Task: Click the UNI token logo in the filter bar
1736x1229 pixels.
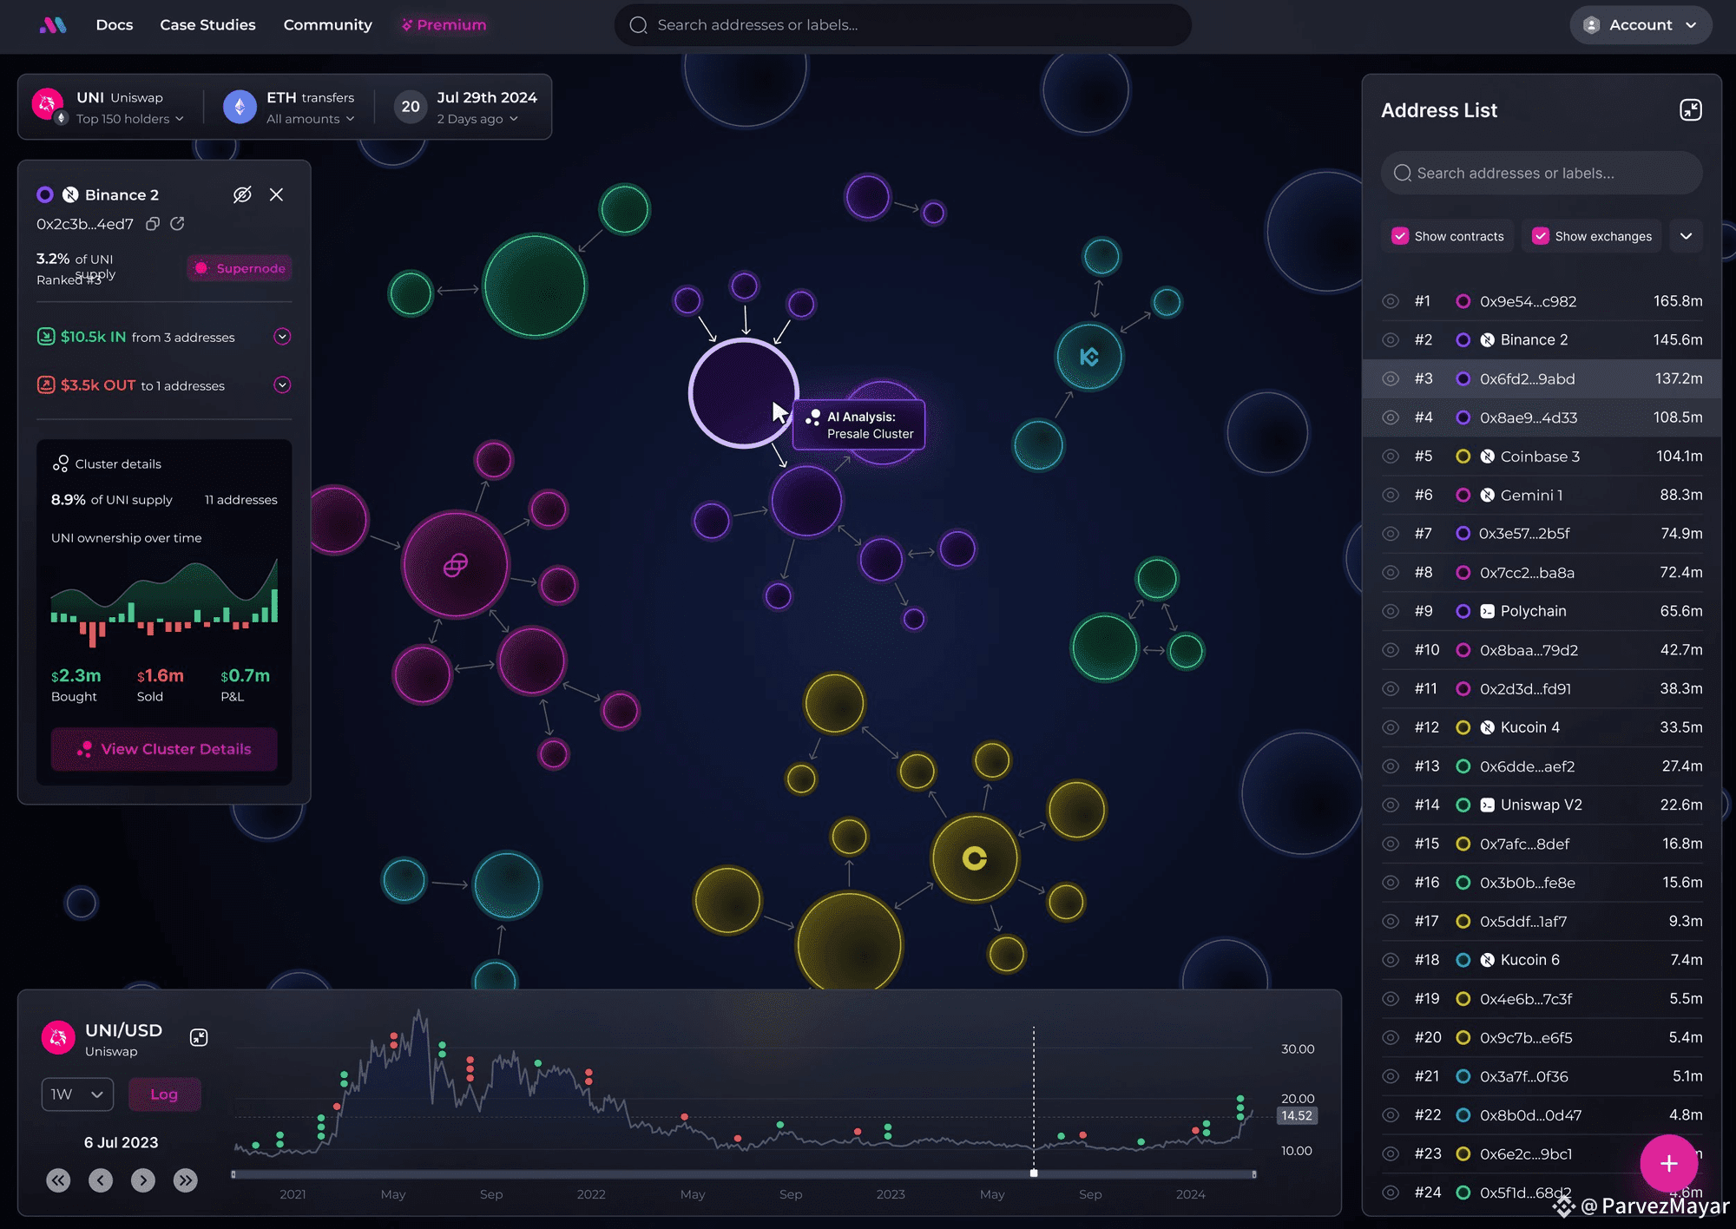Action: coord(48,105)
